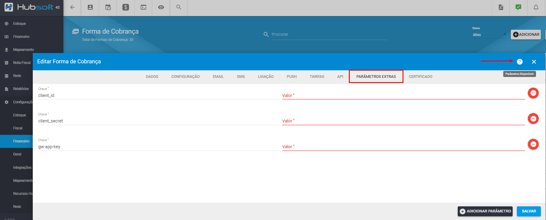Switch to the DADOS tab
This screenshot has width=546, height=220.
tap(152, 77)
